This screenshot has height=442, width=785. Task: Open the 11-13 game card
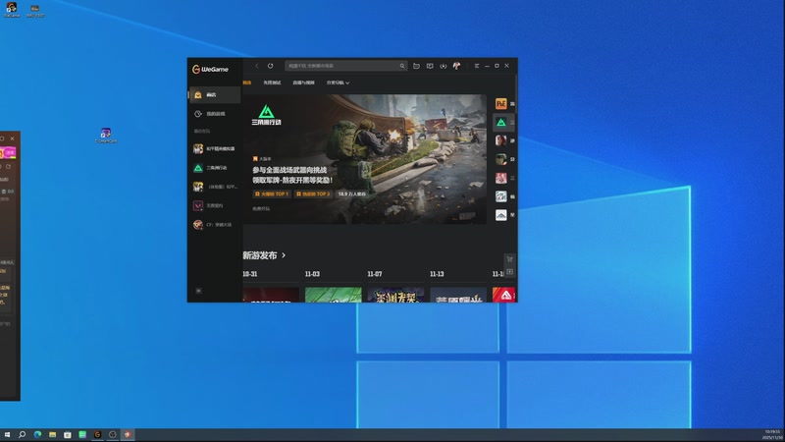pos(458,295)
